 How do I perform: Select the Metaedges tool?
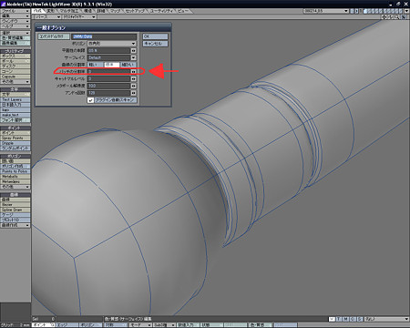(15, 181)
